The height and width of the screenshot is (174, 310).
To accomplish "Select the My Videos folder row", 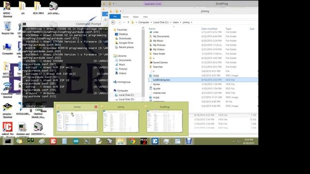I will pos(203,49).
